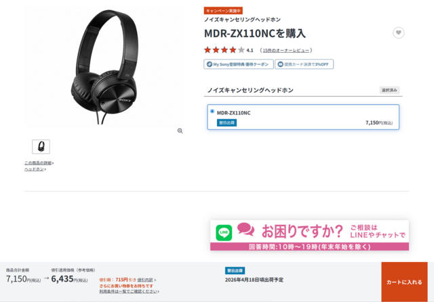Click the My Sony登録特典 優待クーポン button
The width and height of the screenshot is (434, 302).
[x=239, y=64]
